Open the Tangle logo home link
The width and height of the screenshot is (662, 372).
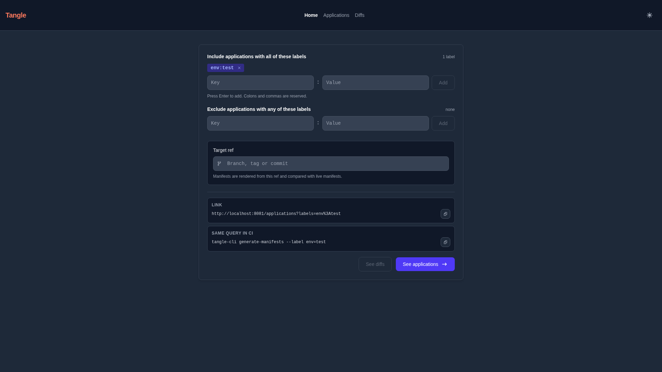coord(16,15)
